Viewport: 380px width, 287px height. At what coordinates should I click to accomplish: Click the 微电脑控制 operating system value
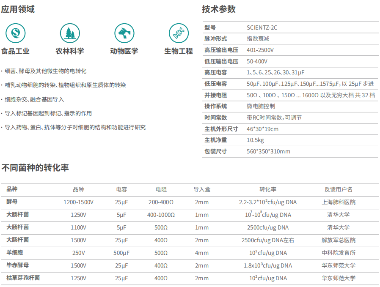[x=261, y=107]
